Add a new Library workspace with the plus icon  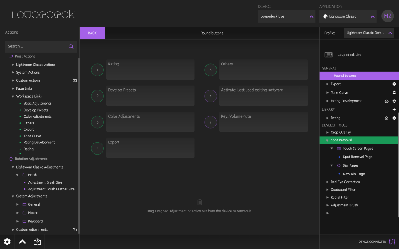pyautogui.click(x=394, y=110)
